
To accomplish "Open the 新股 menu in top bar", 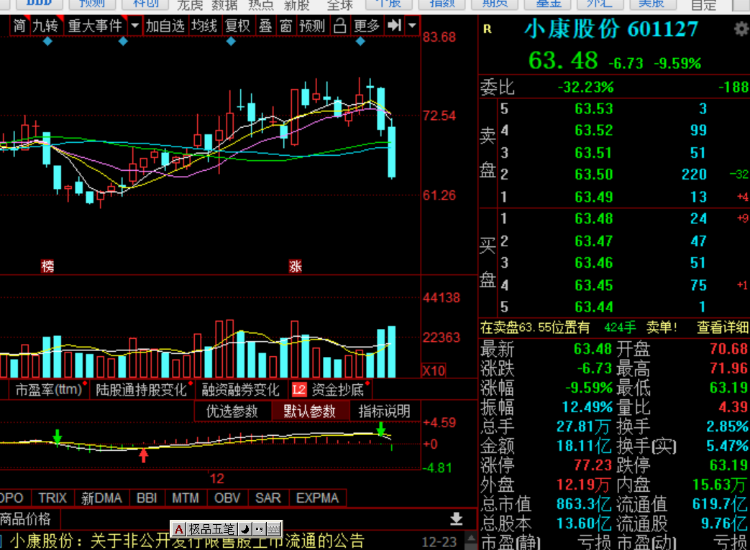I will pos(296,6).
